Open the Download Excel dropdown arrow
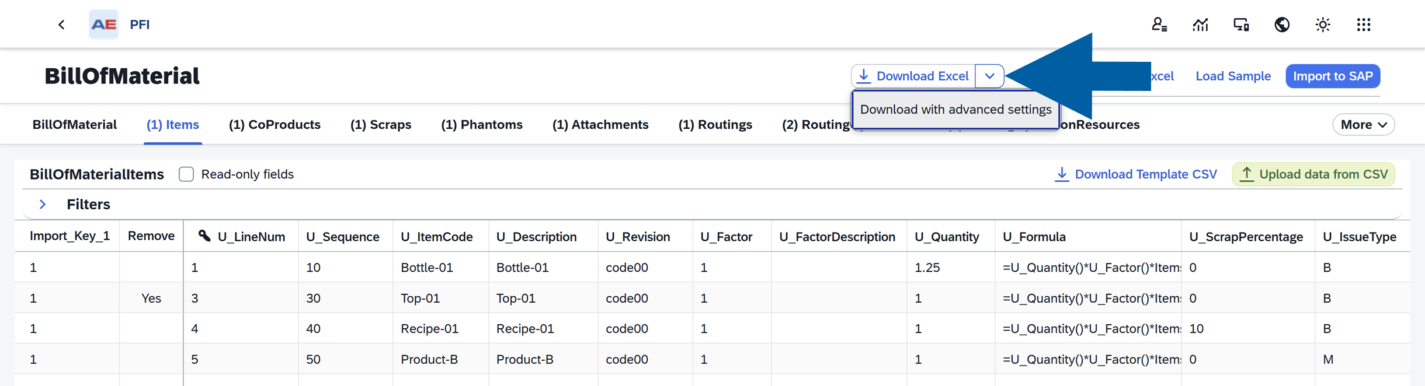Image resolution: width=1425 pixels, height=386 pixels. 989,76
